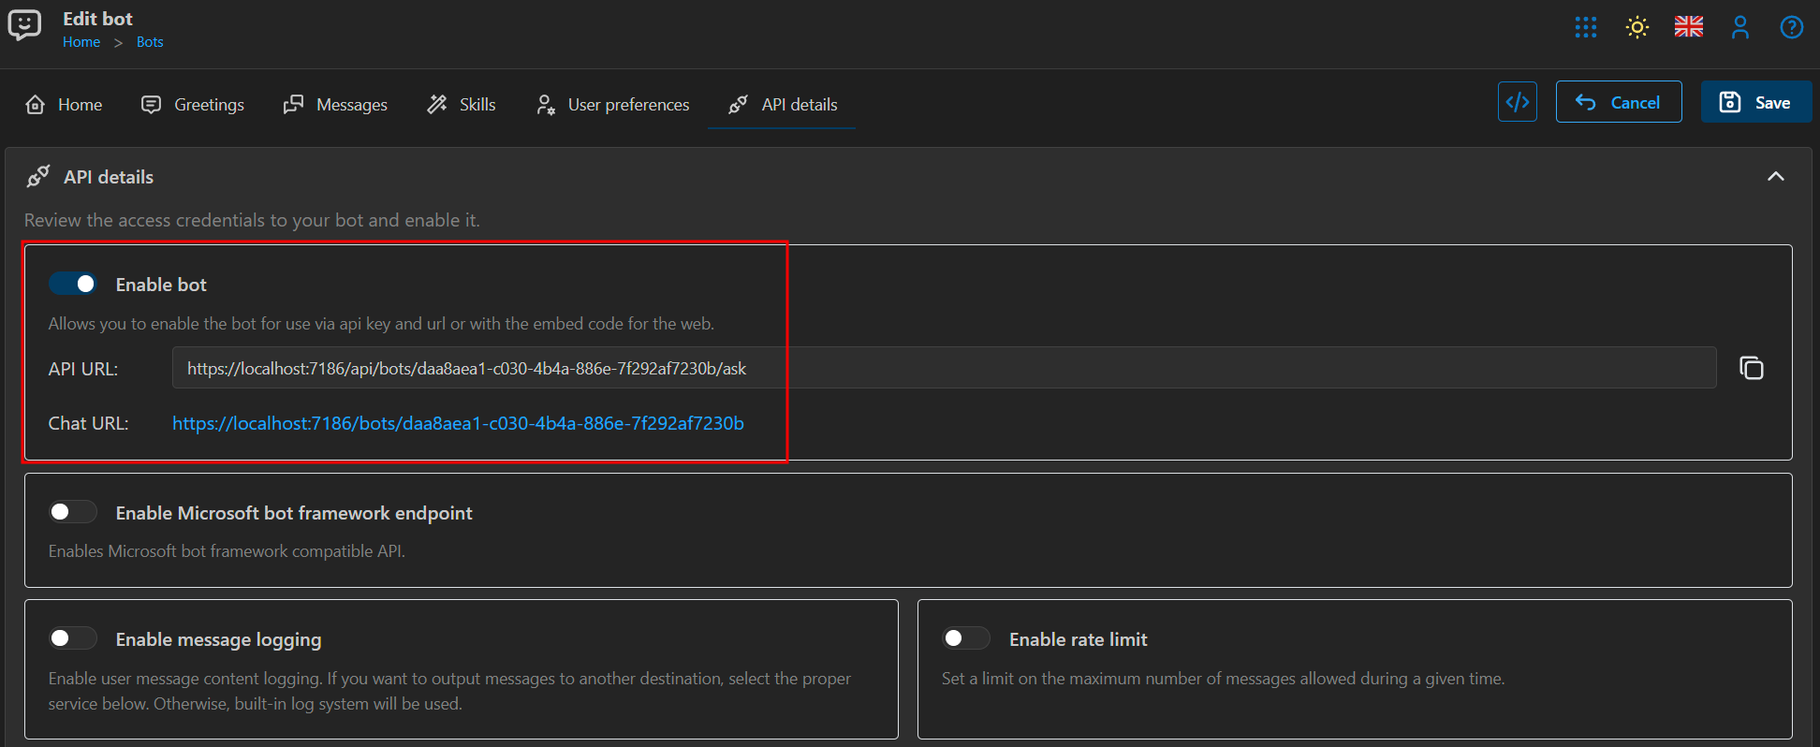Click the 'Edit bot' page title
This screenshot has width=1820, height=747.
pos(97,19)
